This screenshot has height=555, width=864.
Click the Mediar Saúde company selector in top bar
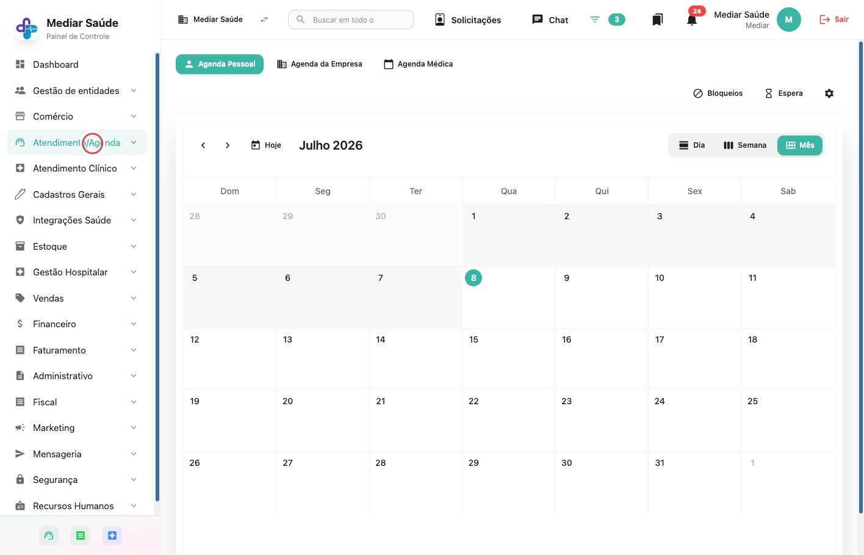point(211,20)
